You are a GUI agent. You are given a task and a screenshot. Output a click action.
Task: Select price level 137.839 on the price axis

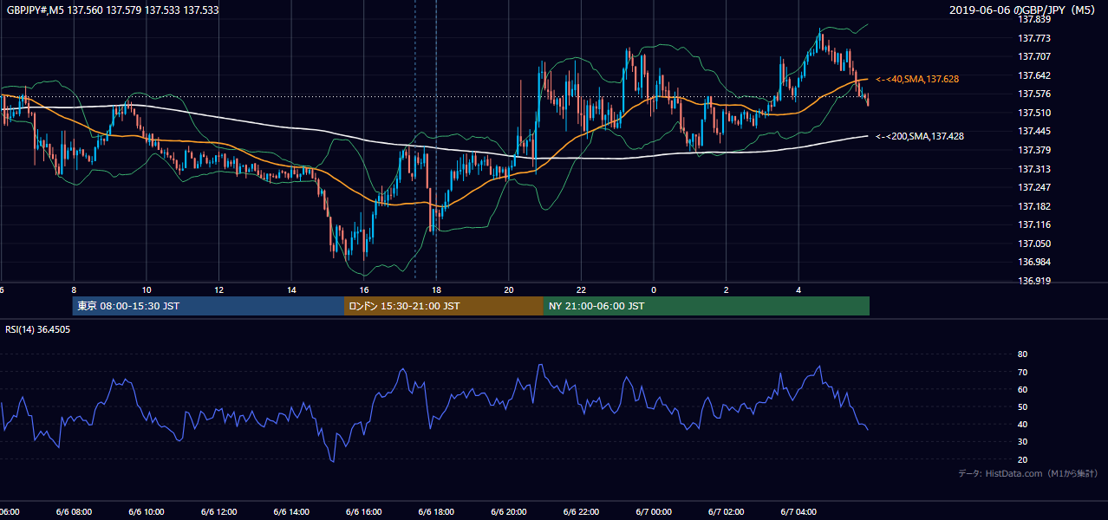pos(1033,19)
